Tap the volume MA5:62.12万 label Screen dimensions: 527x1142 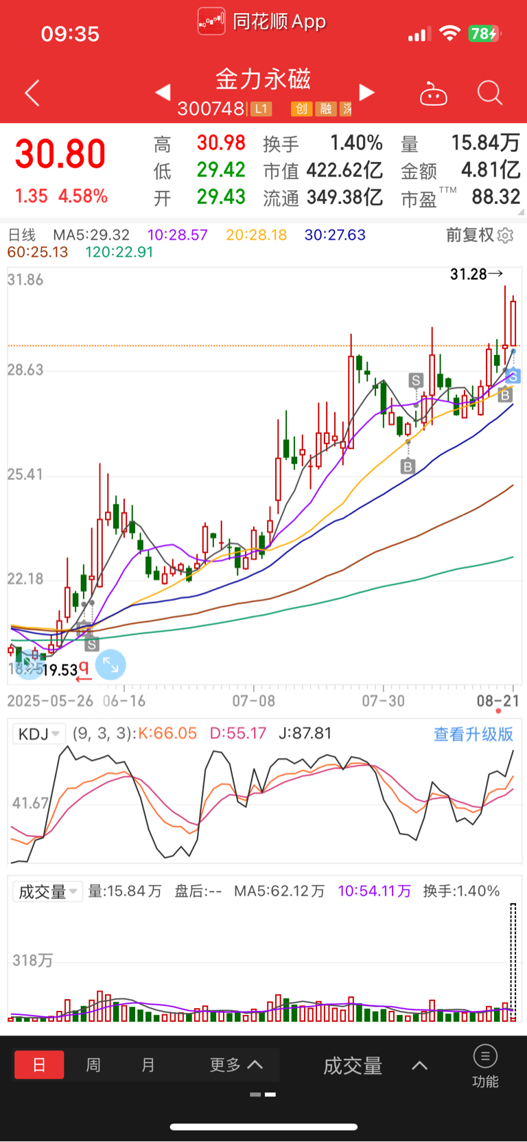pyautogui.click(x=279, y=891)
